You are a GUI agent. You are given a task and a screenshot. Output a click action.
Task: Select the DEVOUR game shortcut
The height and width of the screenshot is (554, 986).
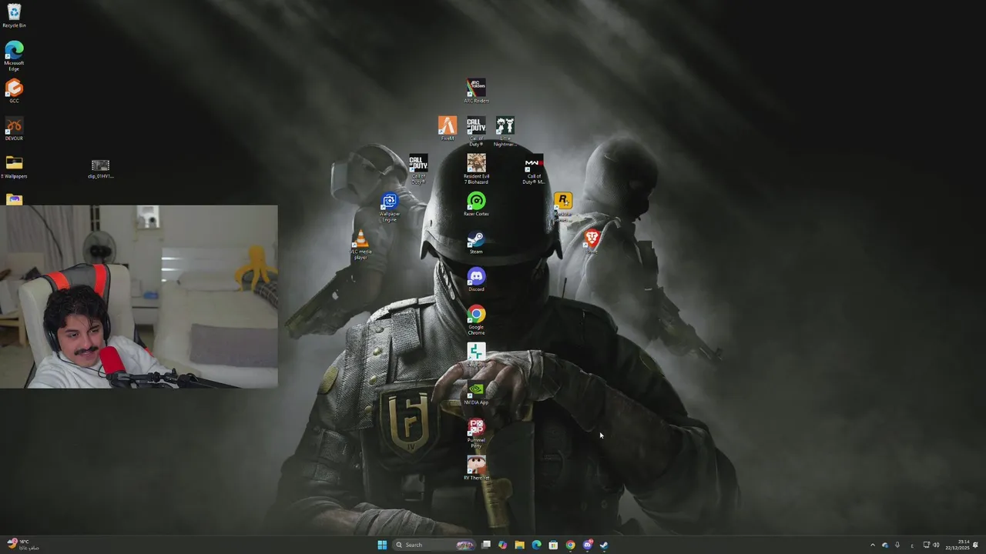(x=14, y=128)
